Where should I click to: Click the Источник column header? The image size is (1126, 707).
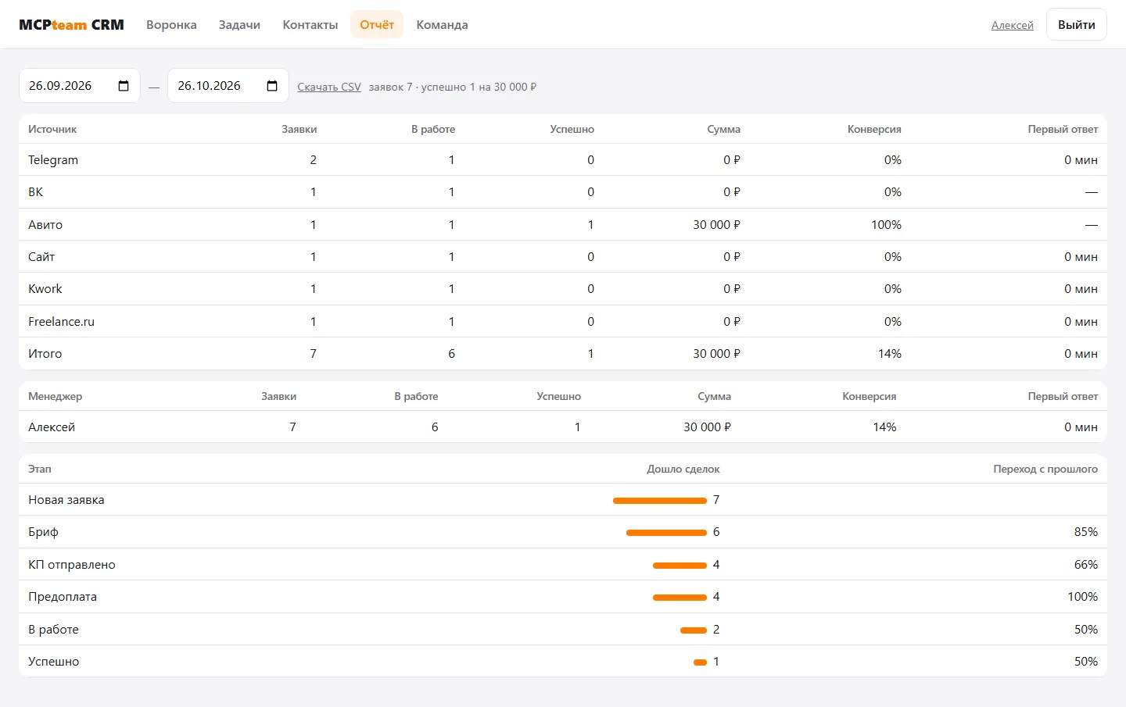[x=52, y=130]
